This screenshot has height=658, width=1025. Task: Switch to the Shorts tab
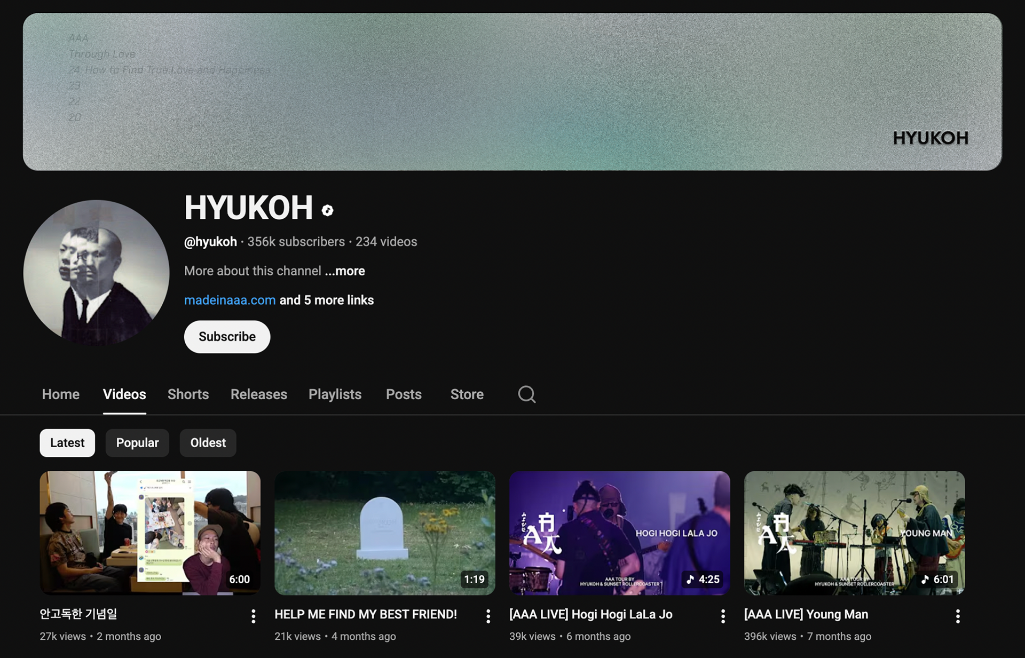pyautogui.click(x=188, y=394)
